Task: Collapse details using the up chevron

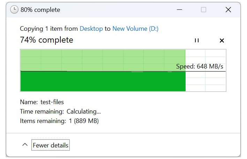Action: coord(25,144)
